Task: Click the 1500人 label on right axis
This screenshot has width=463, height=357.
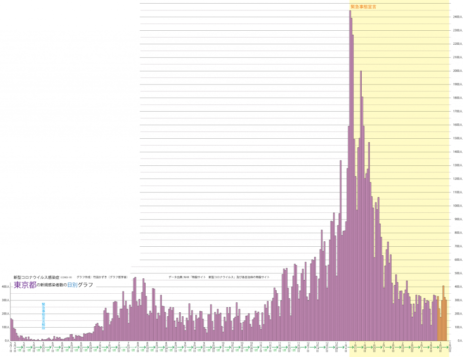Action: pos(457,138)
